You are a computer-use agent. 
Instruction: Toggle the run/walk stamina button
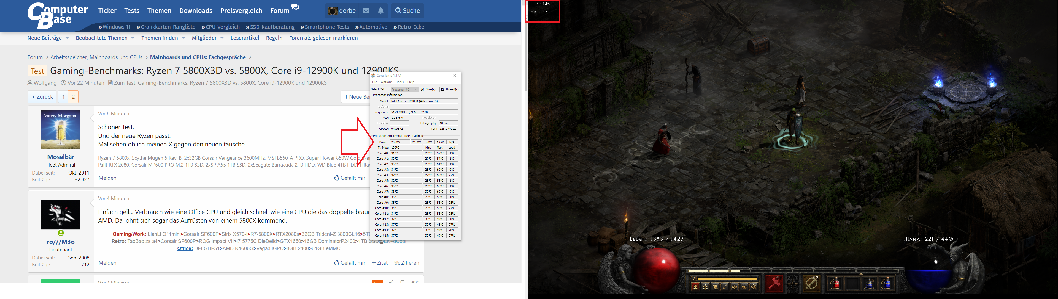coord(694,279)
